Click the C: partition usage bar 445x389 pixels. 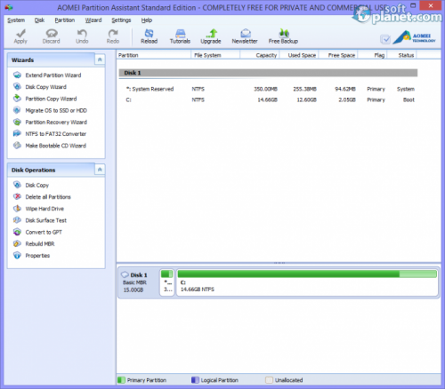tap(307, 274)
